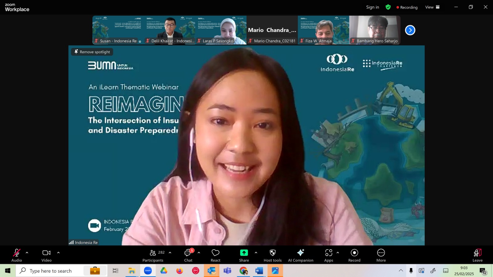This screenshot has width=493, height=277.
Task: Open the View layout menu
Action: pos(432,7)
